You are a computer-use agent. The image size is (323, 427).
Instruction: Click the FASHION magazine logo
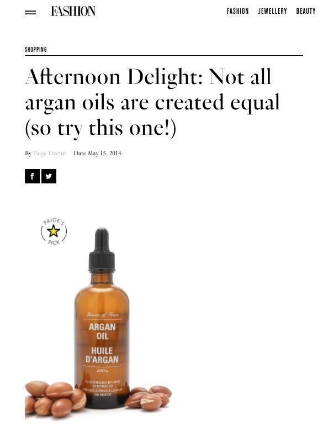(73, 11)
